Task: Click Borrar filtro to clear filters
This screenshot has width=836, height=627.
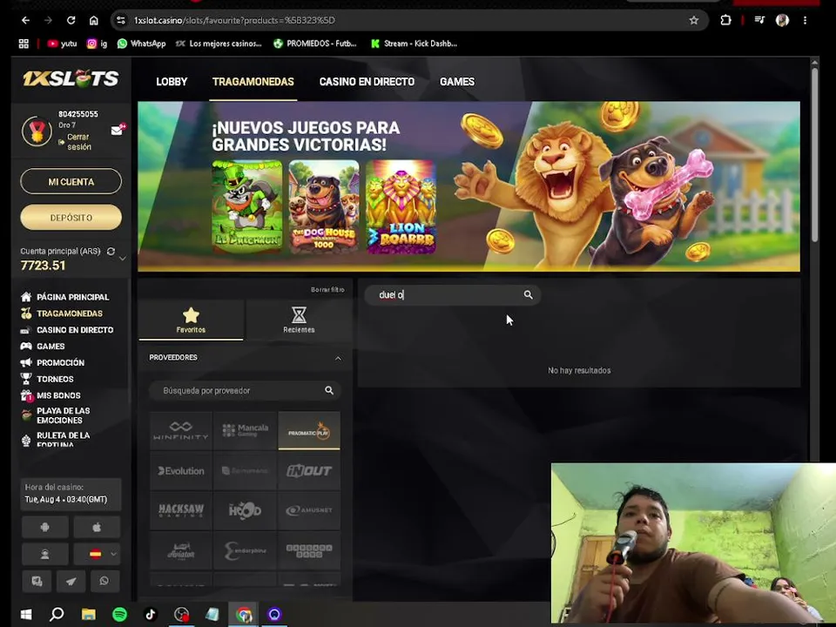Action: (327, 289)
